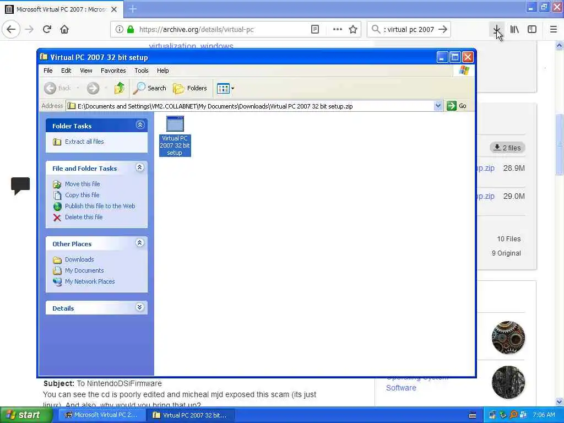Click the Windows Start button
564x423 pixels.
pyautogui.click(x=26, y=415)
